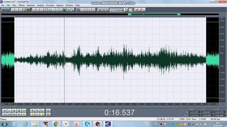227x127 pixels.
Task: Open the Windows Start button
Action: [4, 124]
